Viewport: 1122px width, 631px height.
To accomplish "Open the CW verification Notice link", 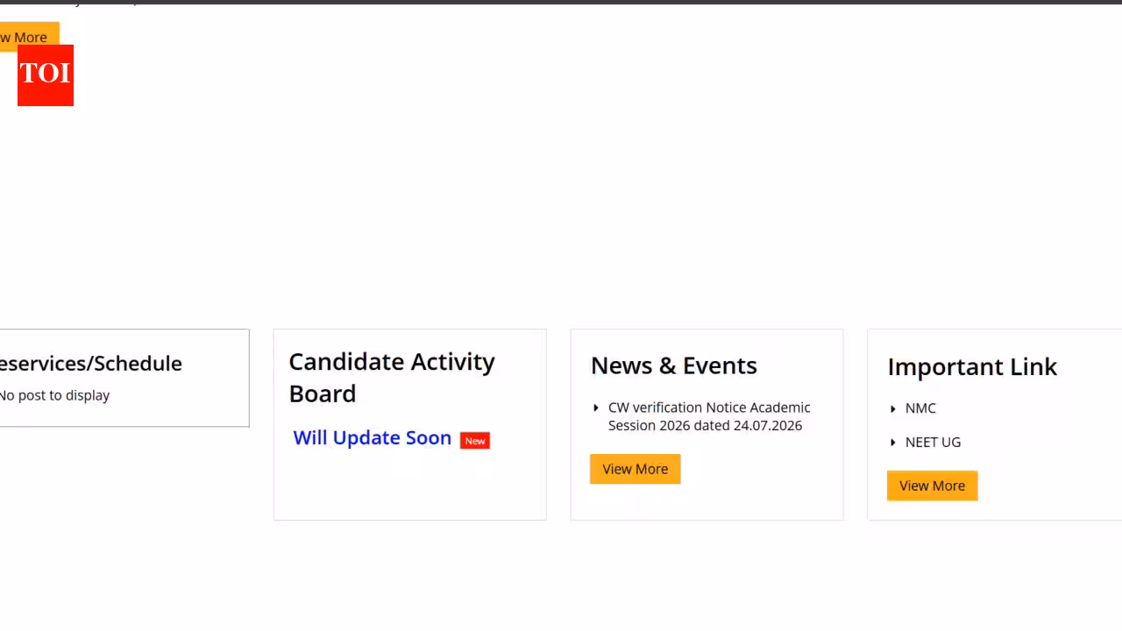I will click(x=709, y=416).
